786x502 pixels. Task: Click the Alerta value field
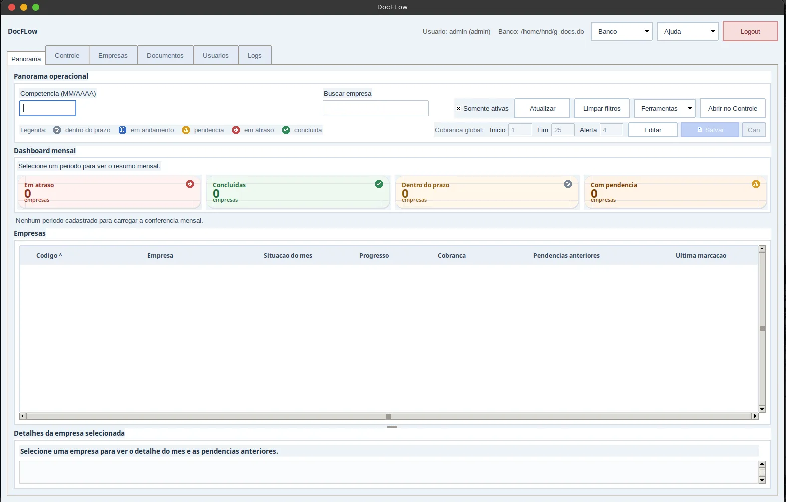point(612,130)
